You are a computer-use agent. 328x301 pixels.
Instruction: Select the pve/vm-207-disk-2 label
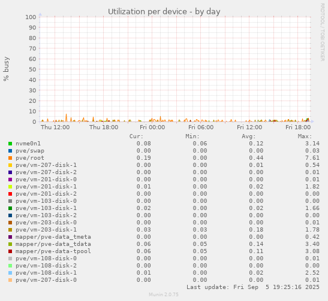pos(46,172)
